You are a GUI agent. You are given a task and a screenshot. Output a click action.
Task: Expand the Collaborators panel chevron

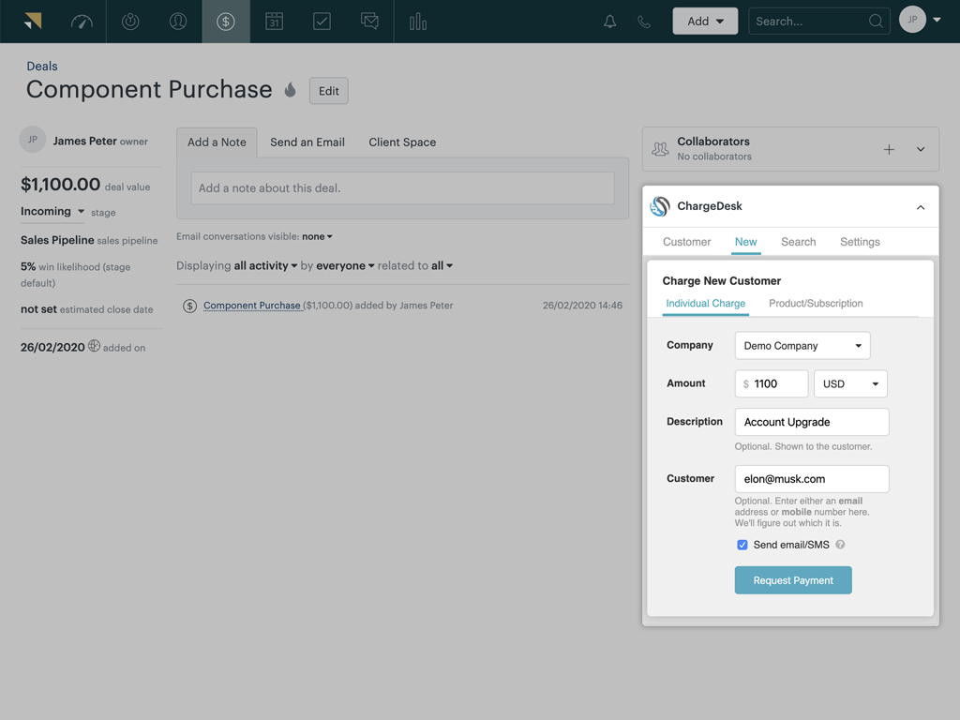[x=921, y=149]
